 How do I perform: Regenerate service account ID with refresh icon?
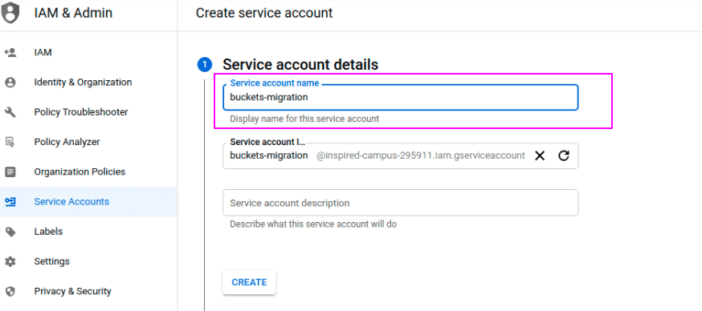click(564, 155)
